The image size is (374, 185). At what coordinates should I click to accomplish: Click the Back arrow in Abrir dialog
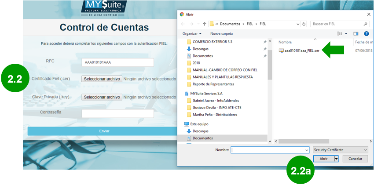(x=183, y=24)
